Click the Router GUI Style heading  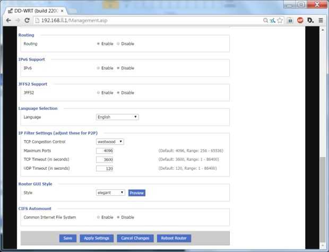[35, 184]
